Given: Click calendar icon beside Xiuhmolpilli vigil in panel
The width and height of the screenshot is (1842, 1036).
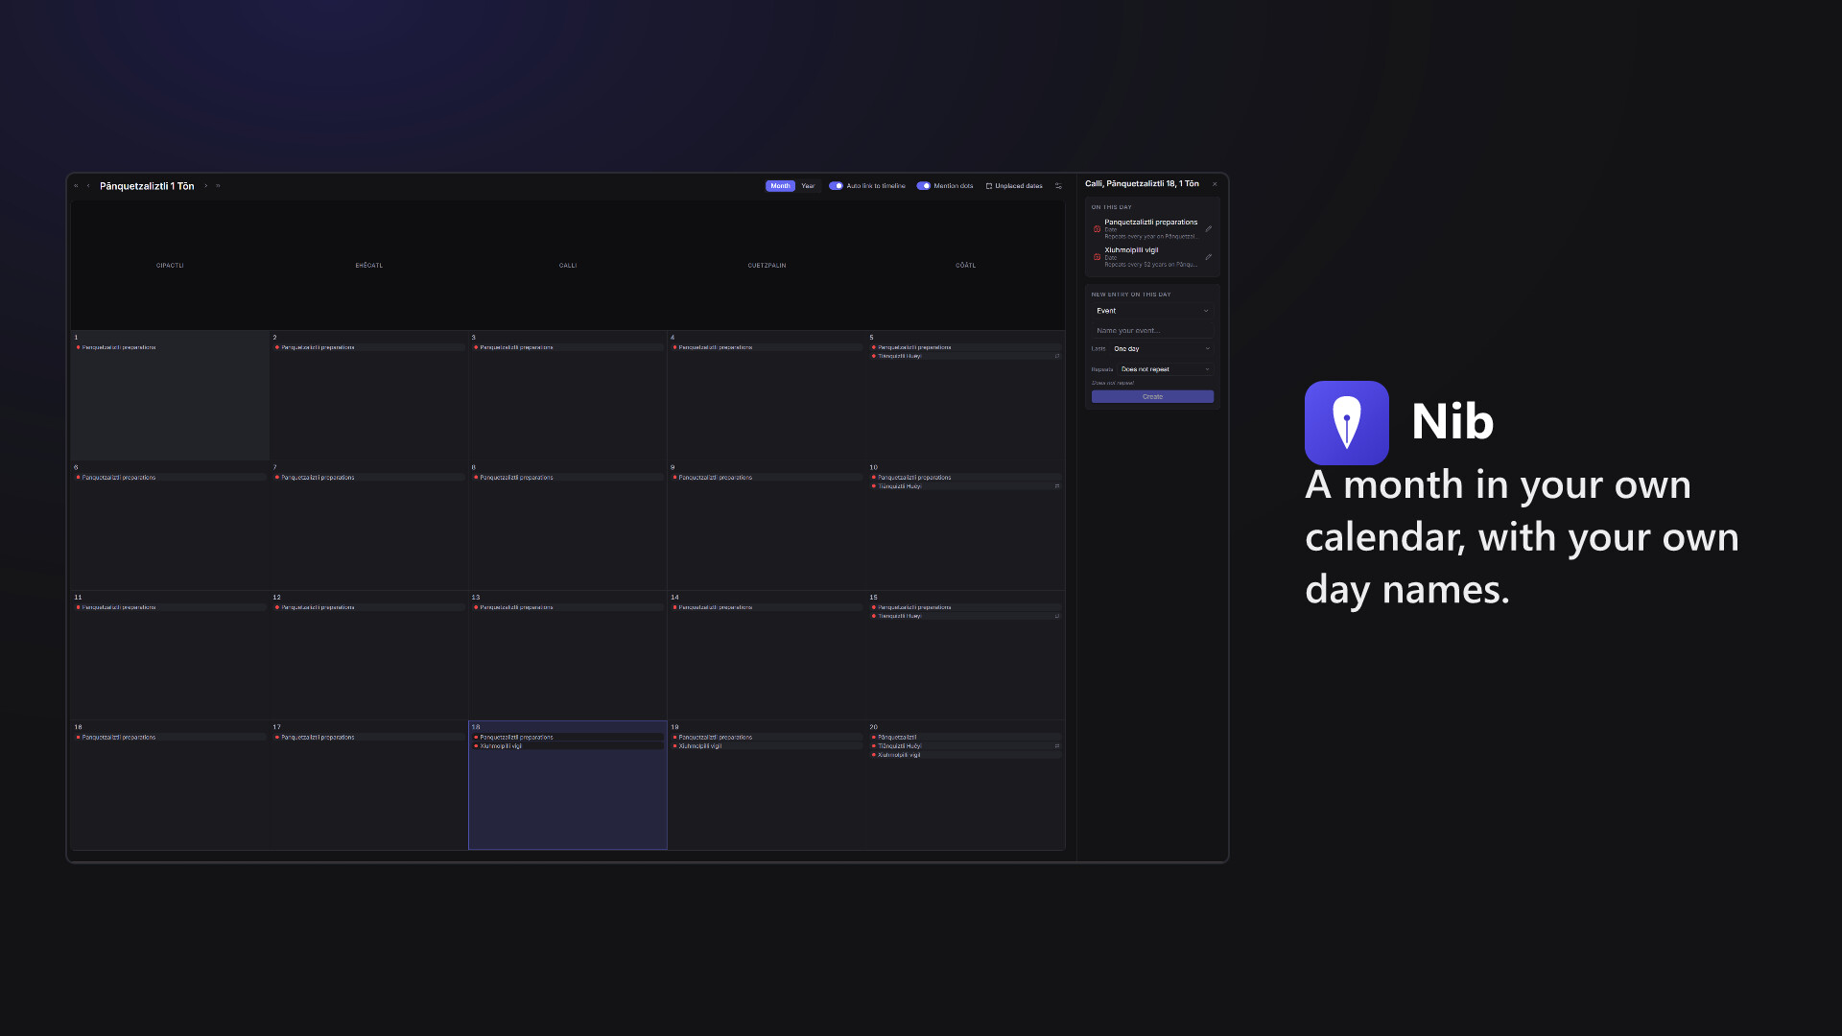Looking at the screenshot, I should (x=1097, y=257).
